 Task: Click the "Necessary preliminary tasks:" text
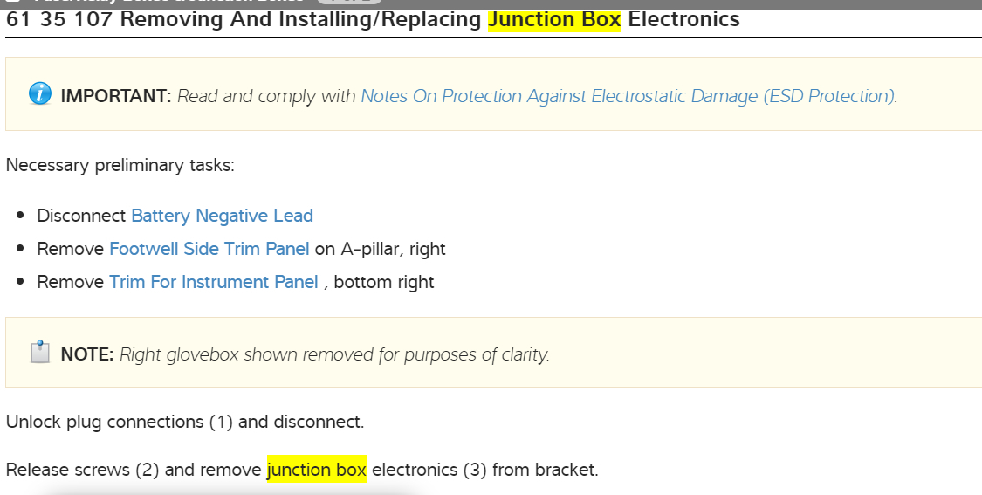coord(120,165)
